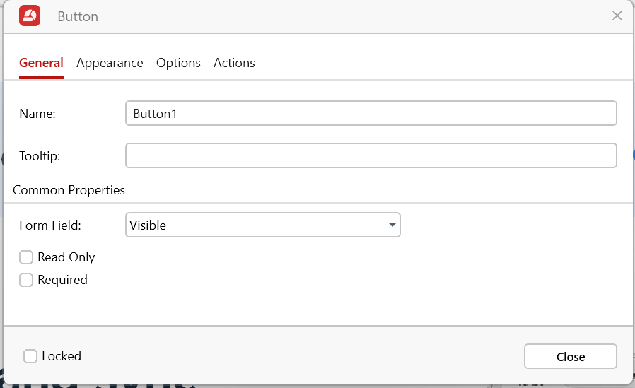
Task: Expand the Form Field dropdown arrow
Action: pyautogui.click(x=392, y=225)
